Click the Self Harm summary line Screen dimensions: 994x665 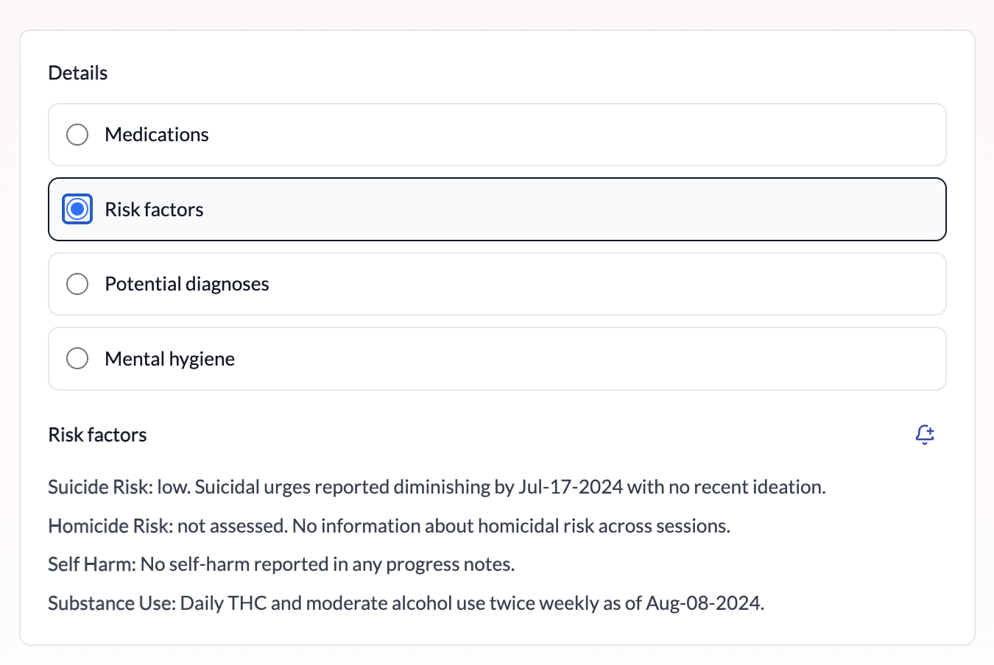[283, 563]
